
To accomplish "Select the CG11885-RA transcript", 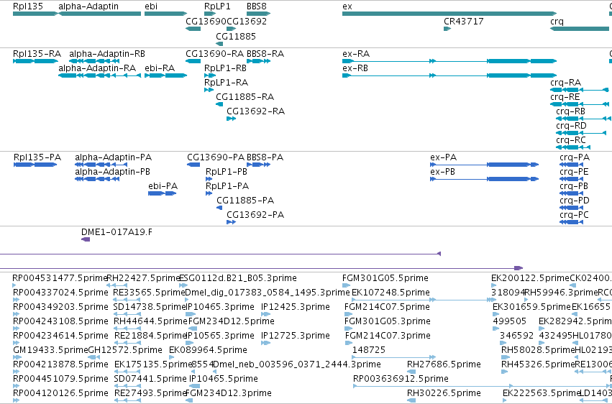I will [219, 104].
